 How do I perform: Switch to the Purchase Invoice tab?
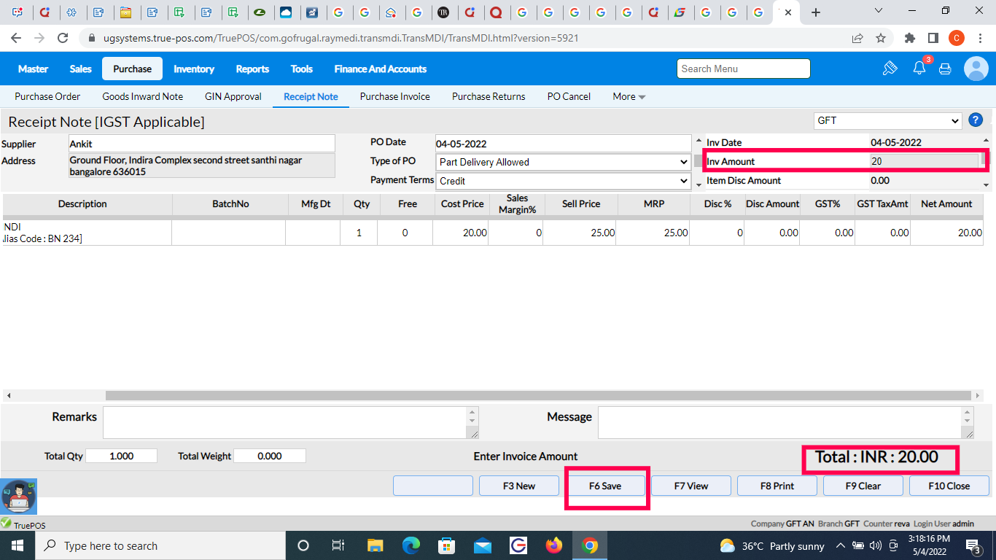click(x=394, y=96)
